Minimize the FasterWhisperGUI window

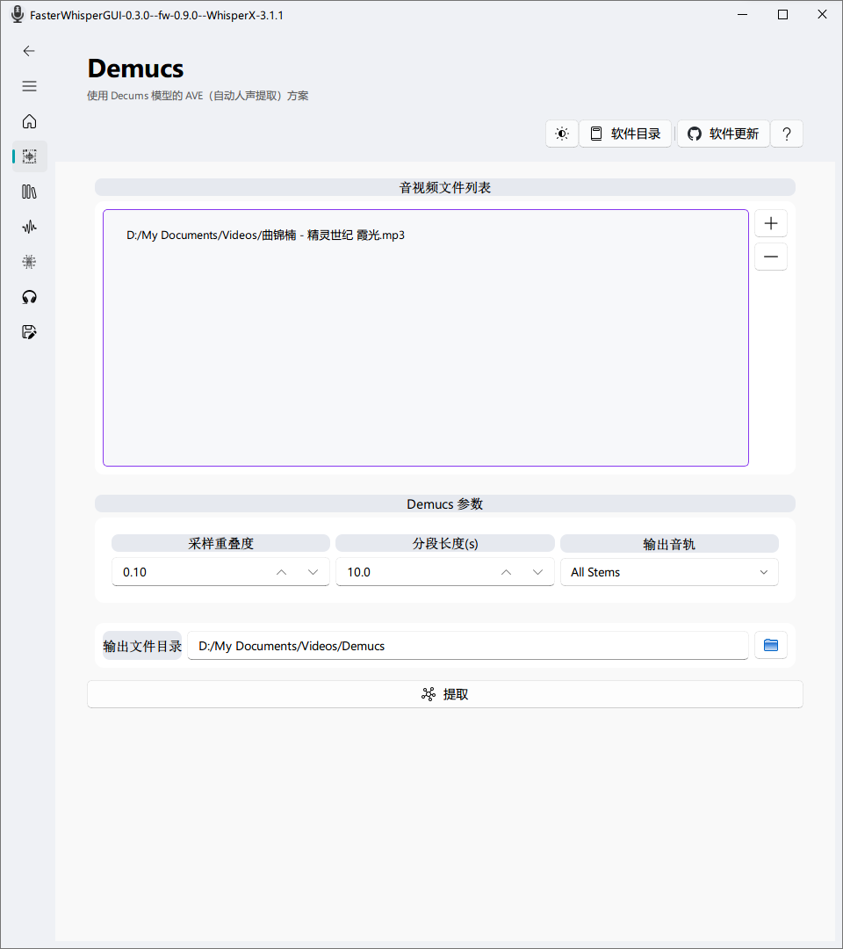tap(743, 15)
